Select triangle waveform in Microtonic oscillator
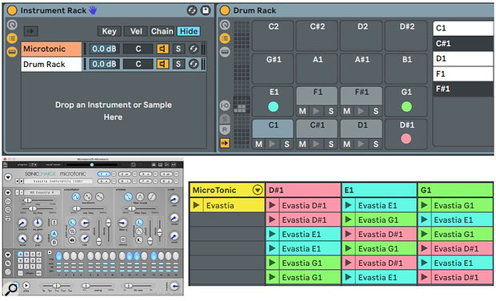The height and width of the screenshot is (301, 496). tap(88, 197)
